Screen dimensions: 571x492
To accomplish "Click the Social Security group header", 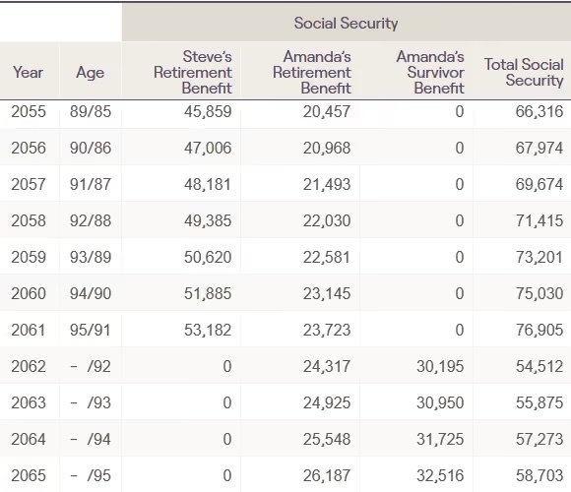I will tap(346, 23).
